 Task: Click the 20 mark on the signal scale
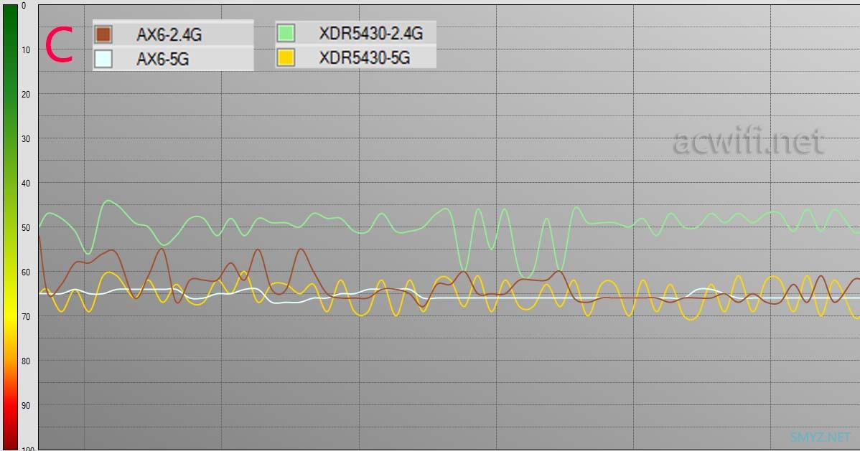pyautogui.click(x=26, y=94)
